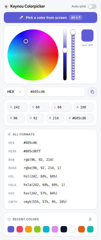Click the HEX row value #605cd6 in All Formats
Screen dimensions: 101x240
pos(30,143)
